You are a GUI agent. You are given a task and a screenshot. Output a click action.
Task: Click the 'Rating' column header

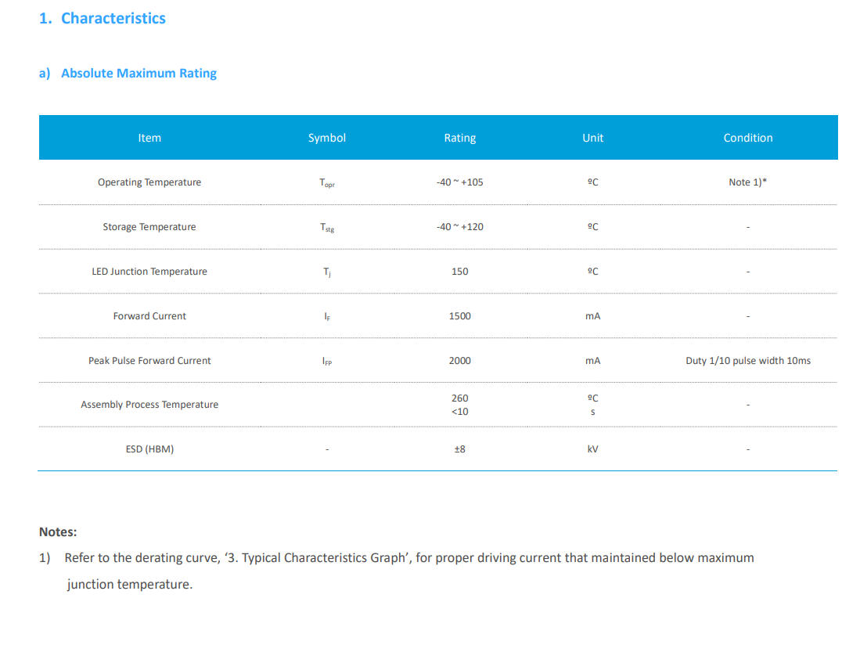460,138
